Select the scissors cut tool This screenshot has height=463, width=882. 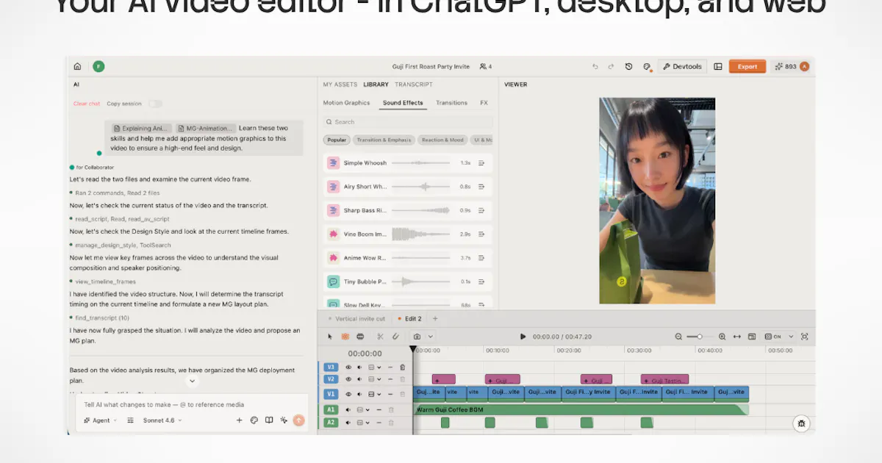380,337
